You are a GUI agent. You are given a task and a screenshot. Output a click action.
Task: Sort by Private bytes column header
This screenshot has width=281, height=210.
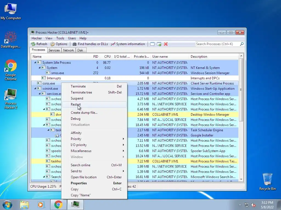141,57
